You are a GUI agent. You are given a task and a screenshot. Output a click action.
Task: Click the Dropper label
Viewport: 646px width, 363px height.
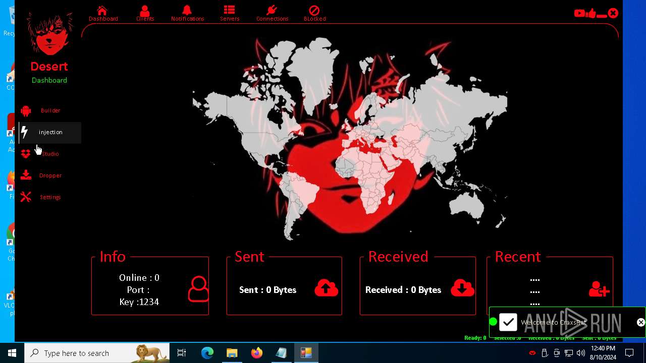coord(50,175)
